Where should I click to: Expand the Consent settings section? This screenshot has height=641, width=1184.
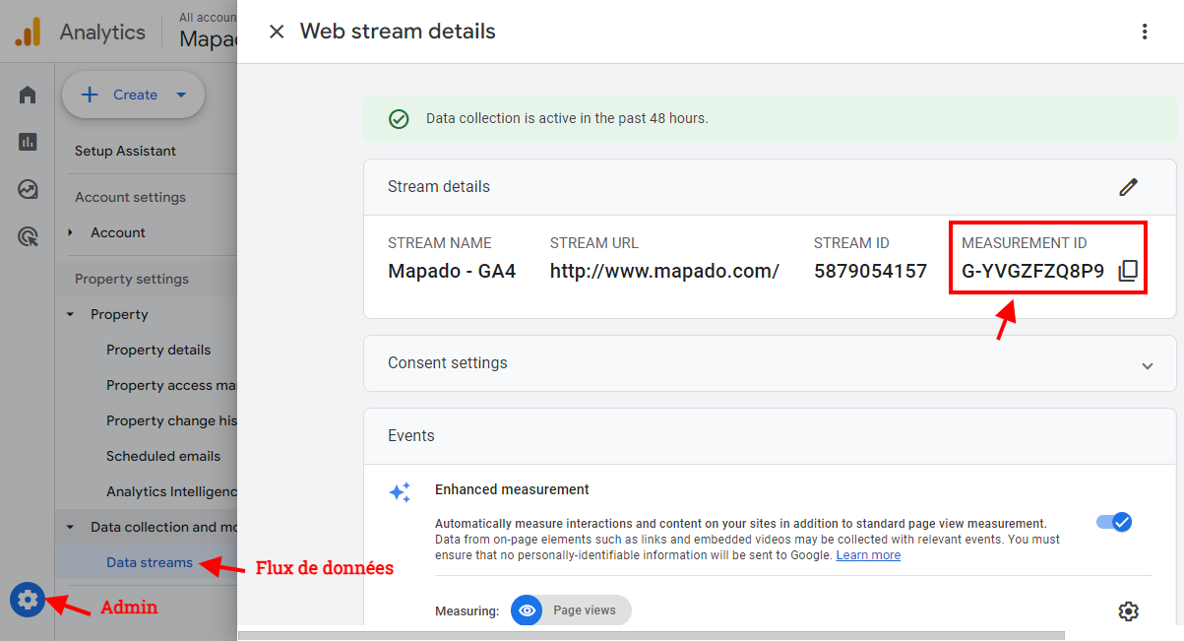1147,365
